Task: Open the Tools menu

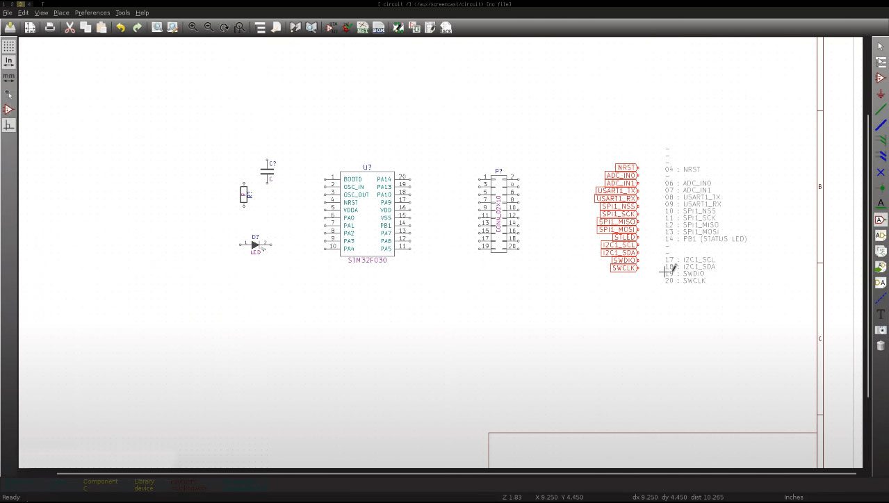Action: [x=122, y=13]
